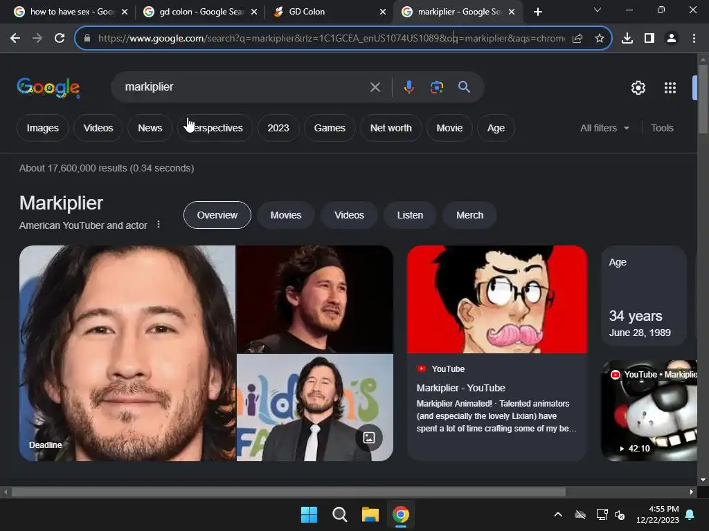Select the Age filter chip

[x=496, y=128]
